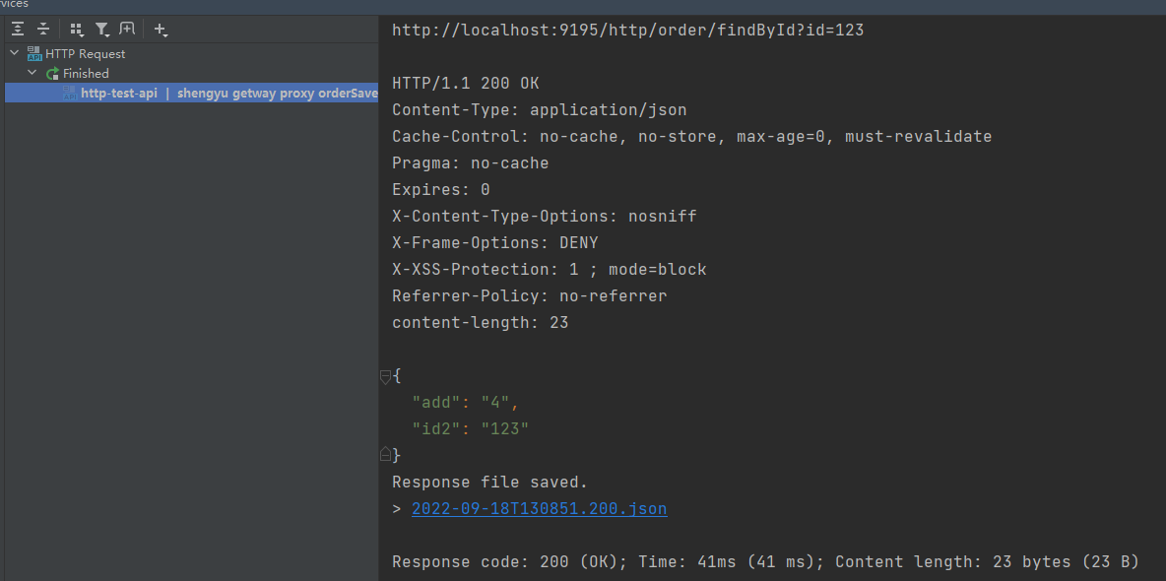Collapse the Finished tree node
The height and width of the screenshot is (581, 1166).
pos(32,73)
